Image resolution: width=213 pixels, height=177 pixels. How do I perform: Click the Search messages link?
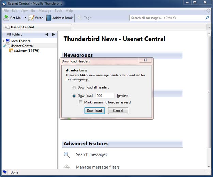point(92,154)
